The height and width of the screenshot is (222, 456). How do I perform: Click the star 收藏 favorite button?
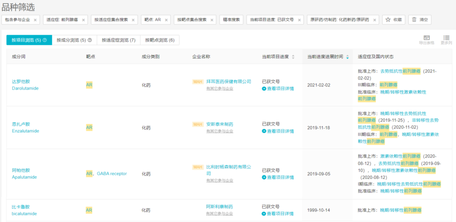point(394,20)
